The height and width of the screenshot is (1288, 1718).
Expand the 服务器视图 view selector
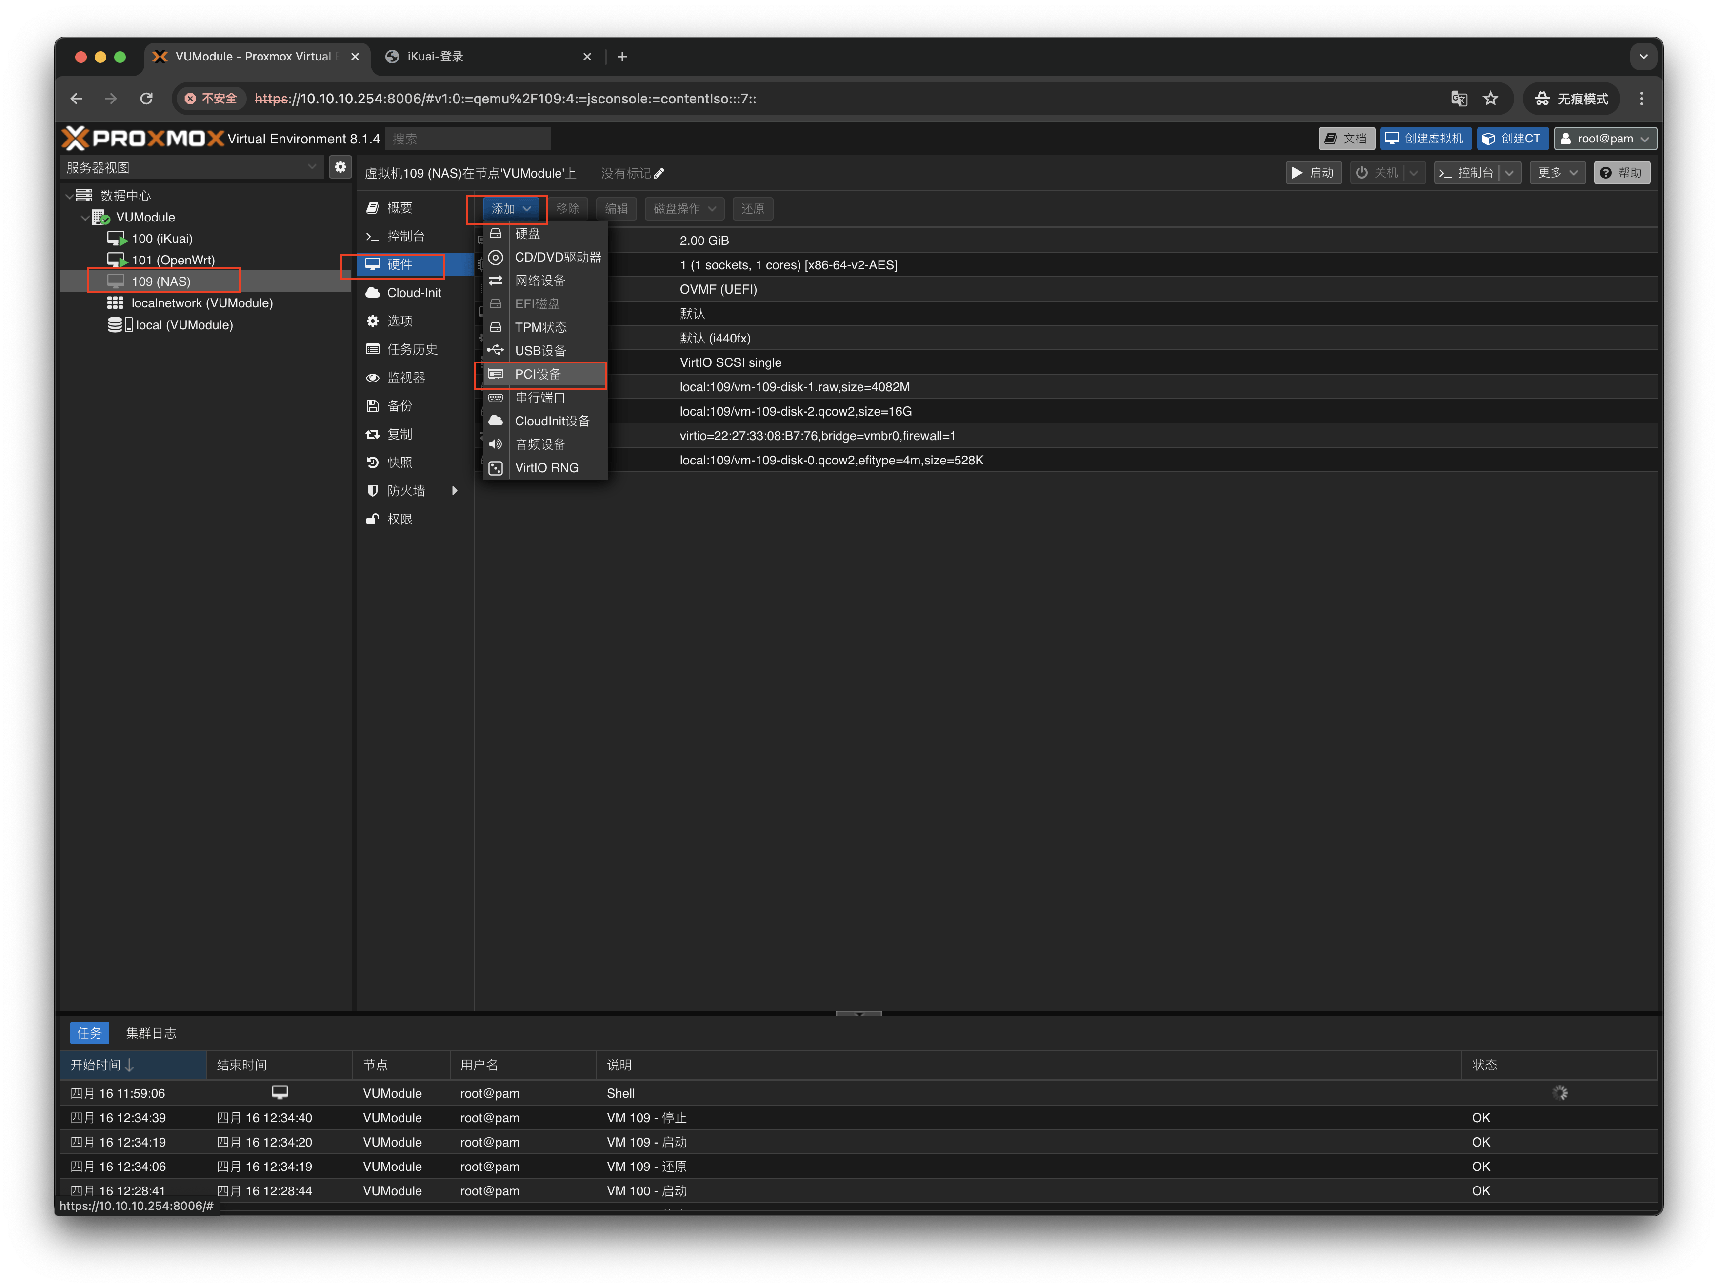(311, 167)
